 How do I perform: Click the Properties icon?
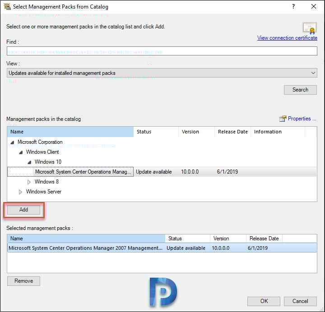[283, 119]
